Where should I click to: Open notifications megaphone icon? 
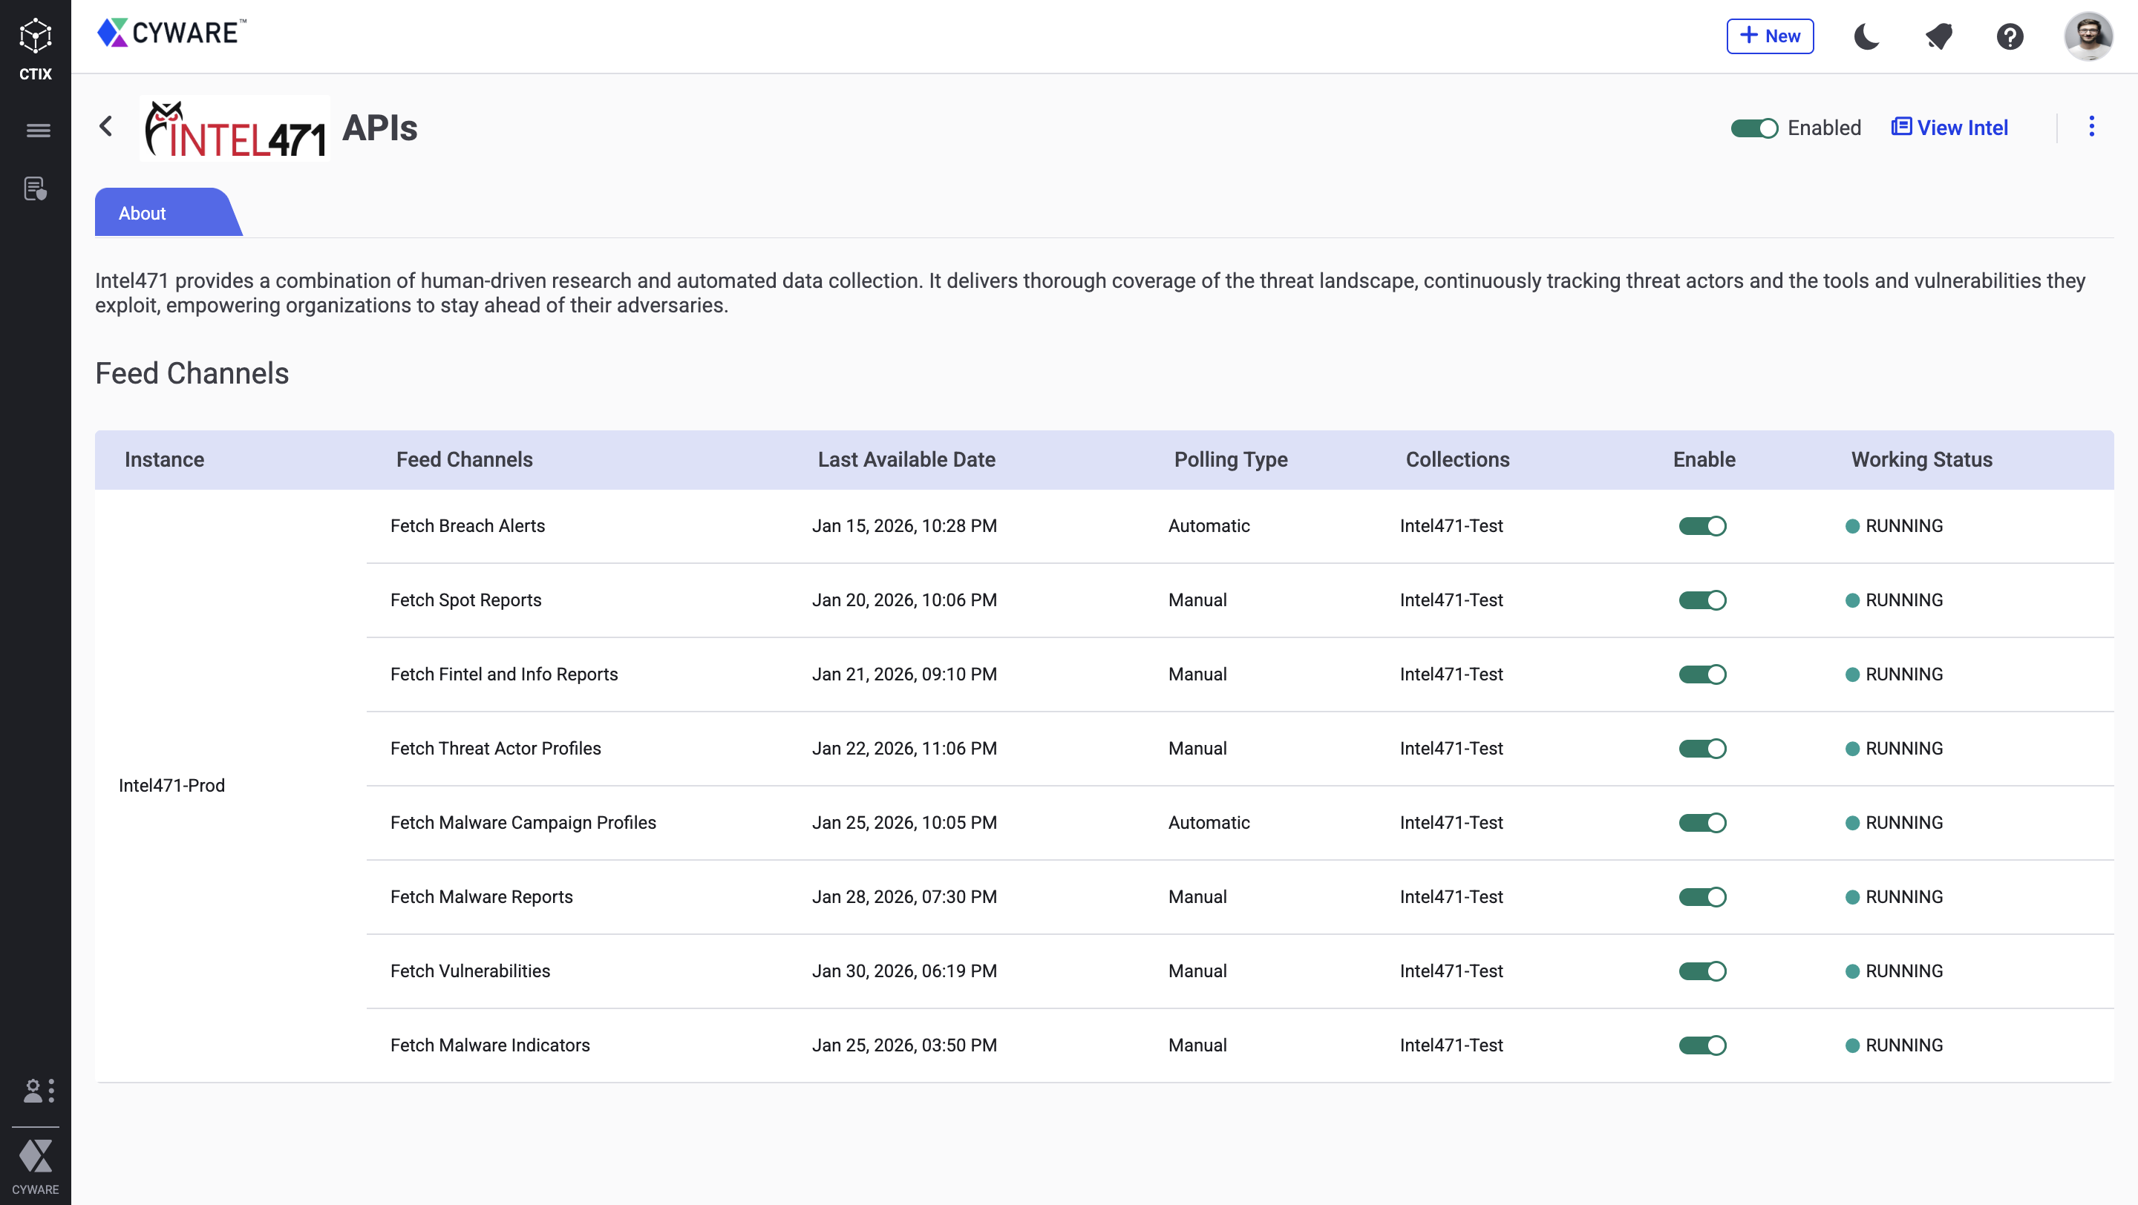(1938, 36)
